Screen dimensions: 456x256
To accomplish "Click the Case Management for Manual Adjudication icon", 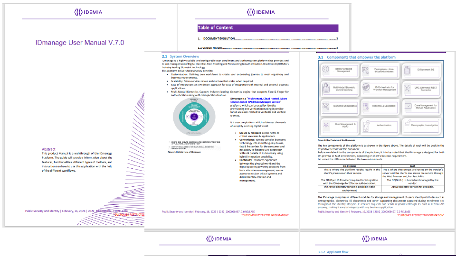I will point(408,106).
